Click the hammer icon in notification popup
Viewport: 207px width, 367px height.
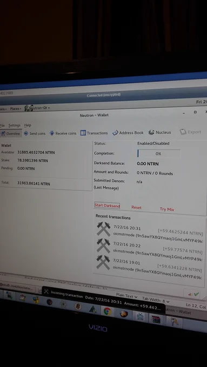[x=46, y=291]
